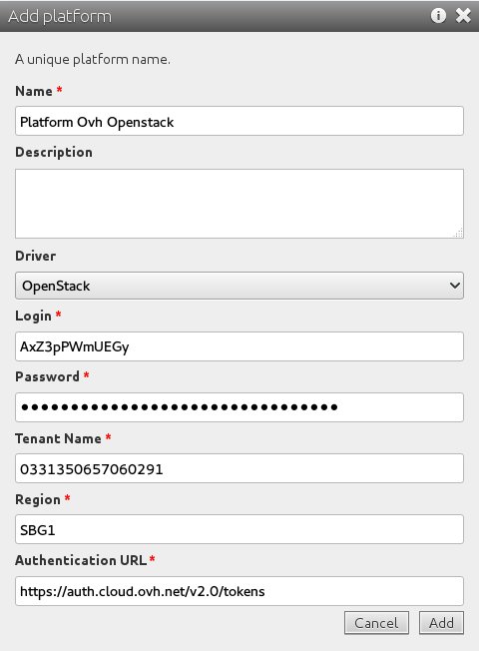The width and height of the screenshot is (479, 651).
Task: Click the Region field containing SBG1
Action: 239,529
